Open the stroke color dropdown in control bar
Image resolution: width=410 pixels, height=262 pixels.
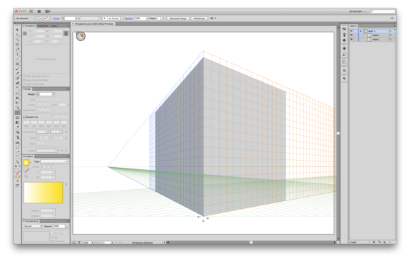coord(49,18)
